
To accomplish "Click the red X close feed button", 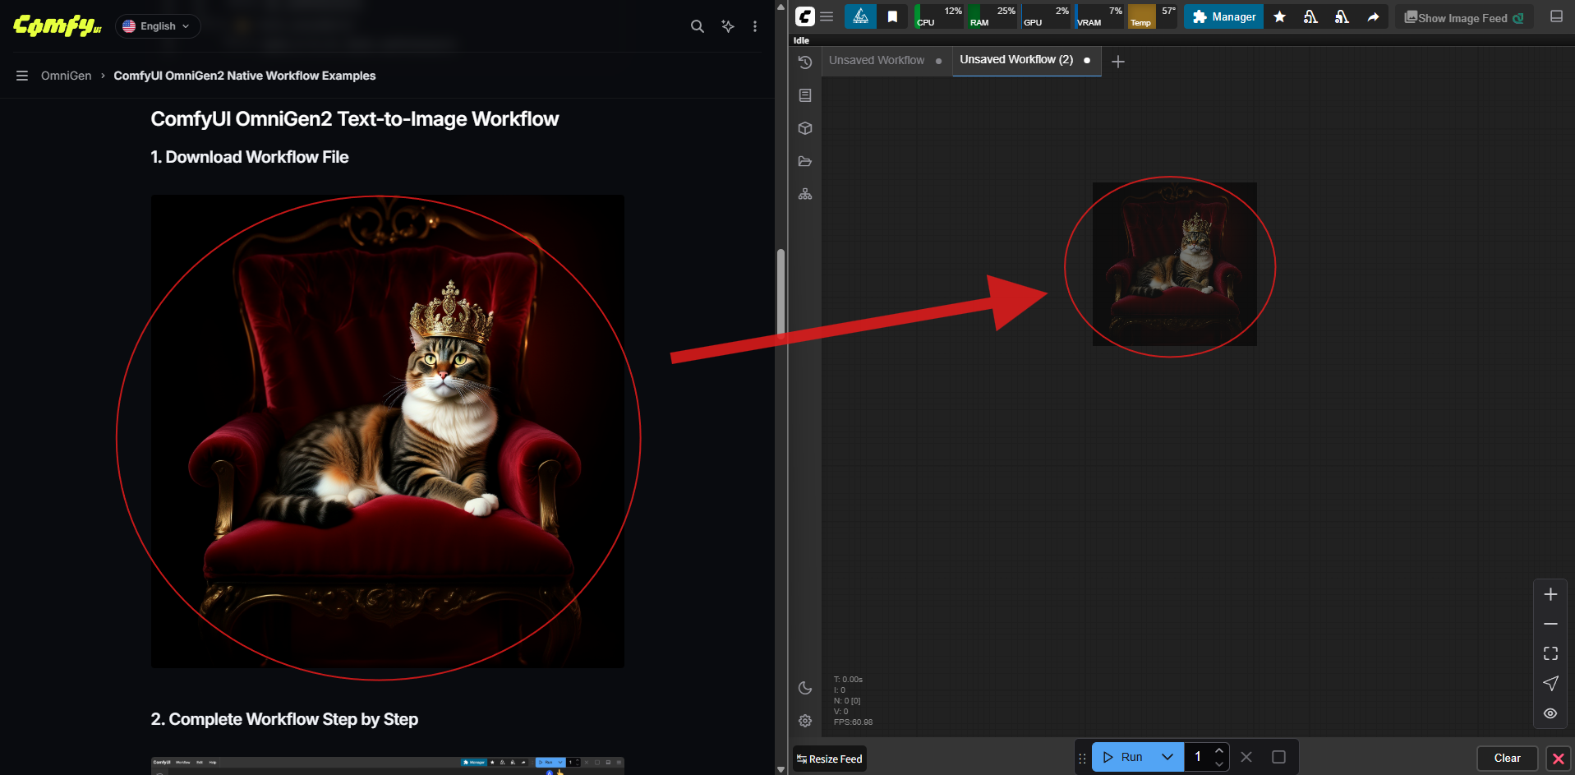I will [x=1558, y=759].
